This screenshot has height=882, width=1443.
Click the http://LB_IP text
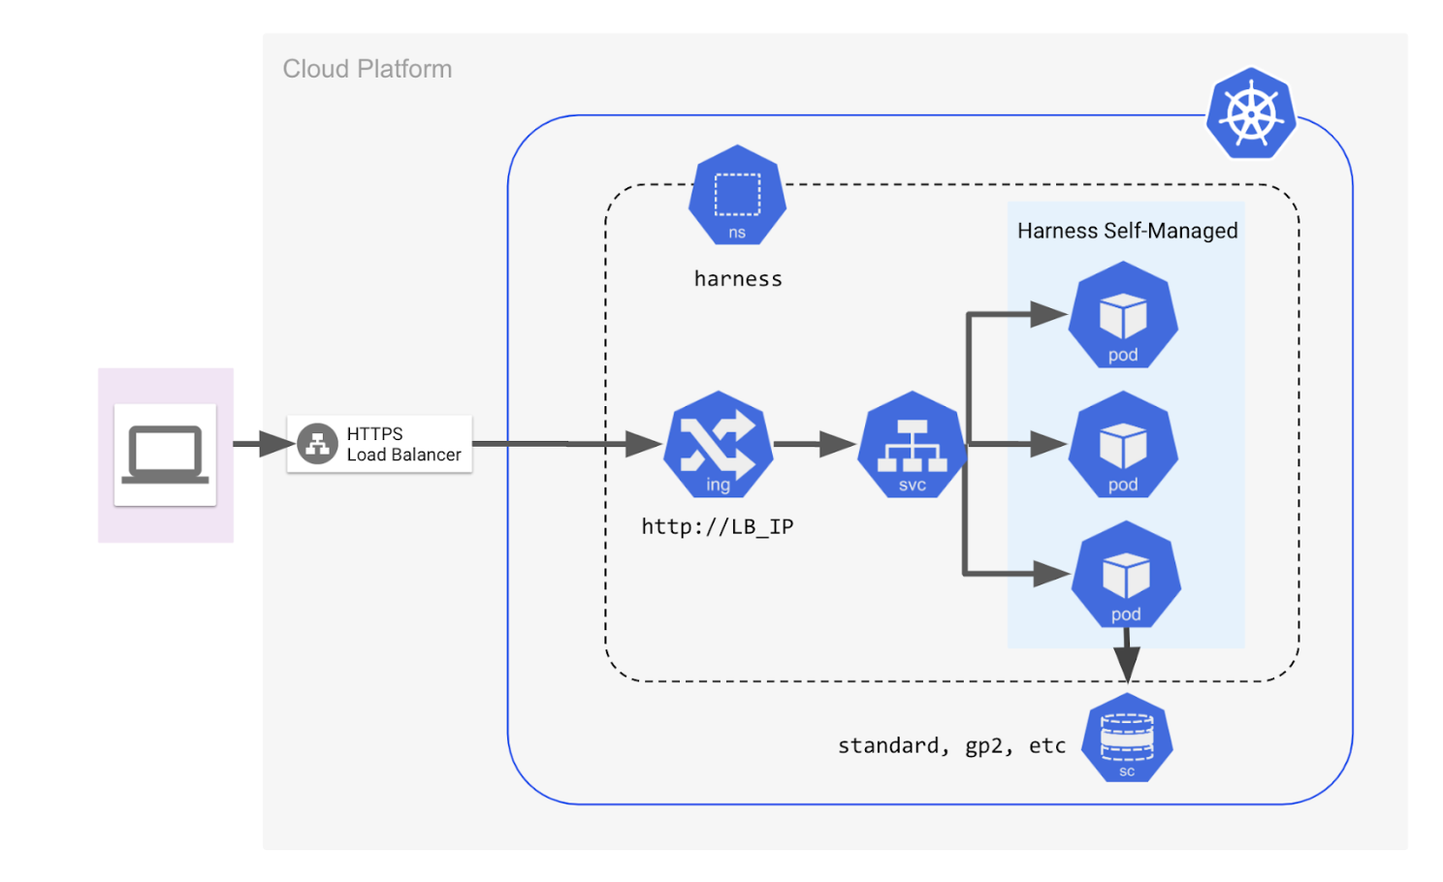click(718, 526)
